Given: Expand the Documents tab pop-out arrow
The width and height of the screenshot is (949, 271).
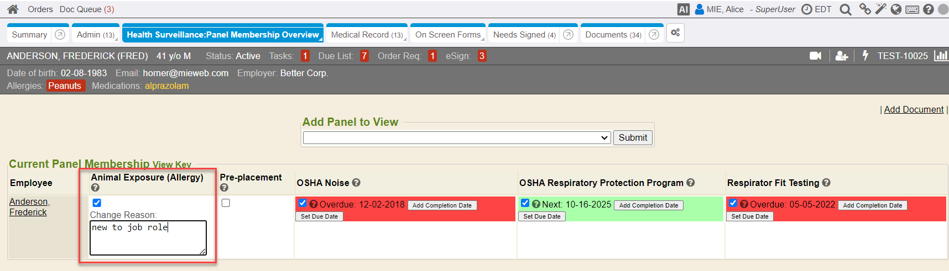Looking at the screenshot, I should [654, 35].
